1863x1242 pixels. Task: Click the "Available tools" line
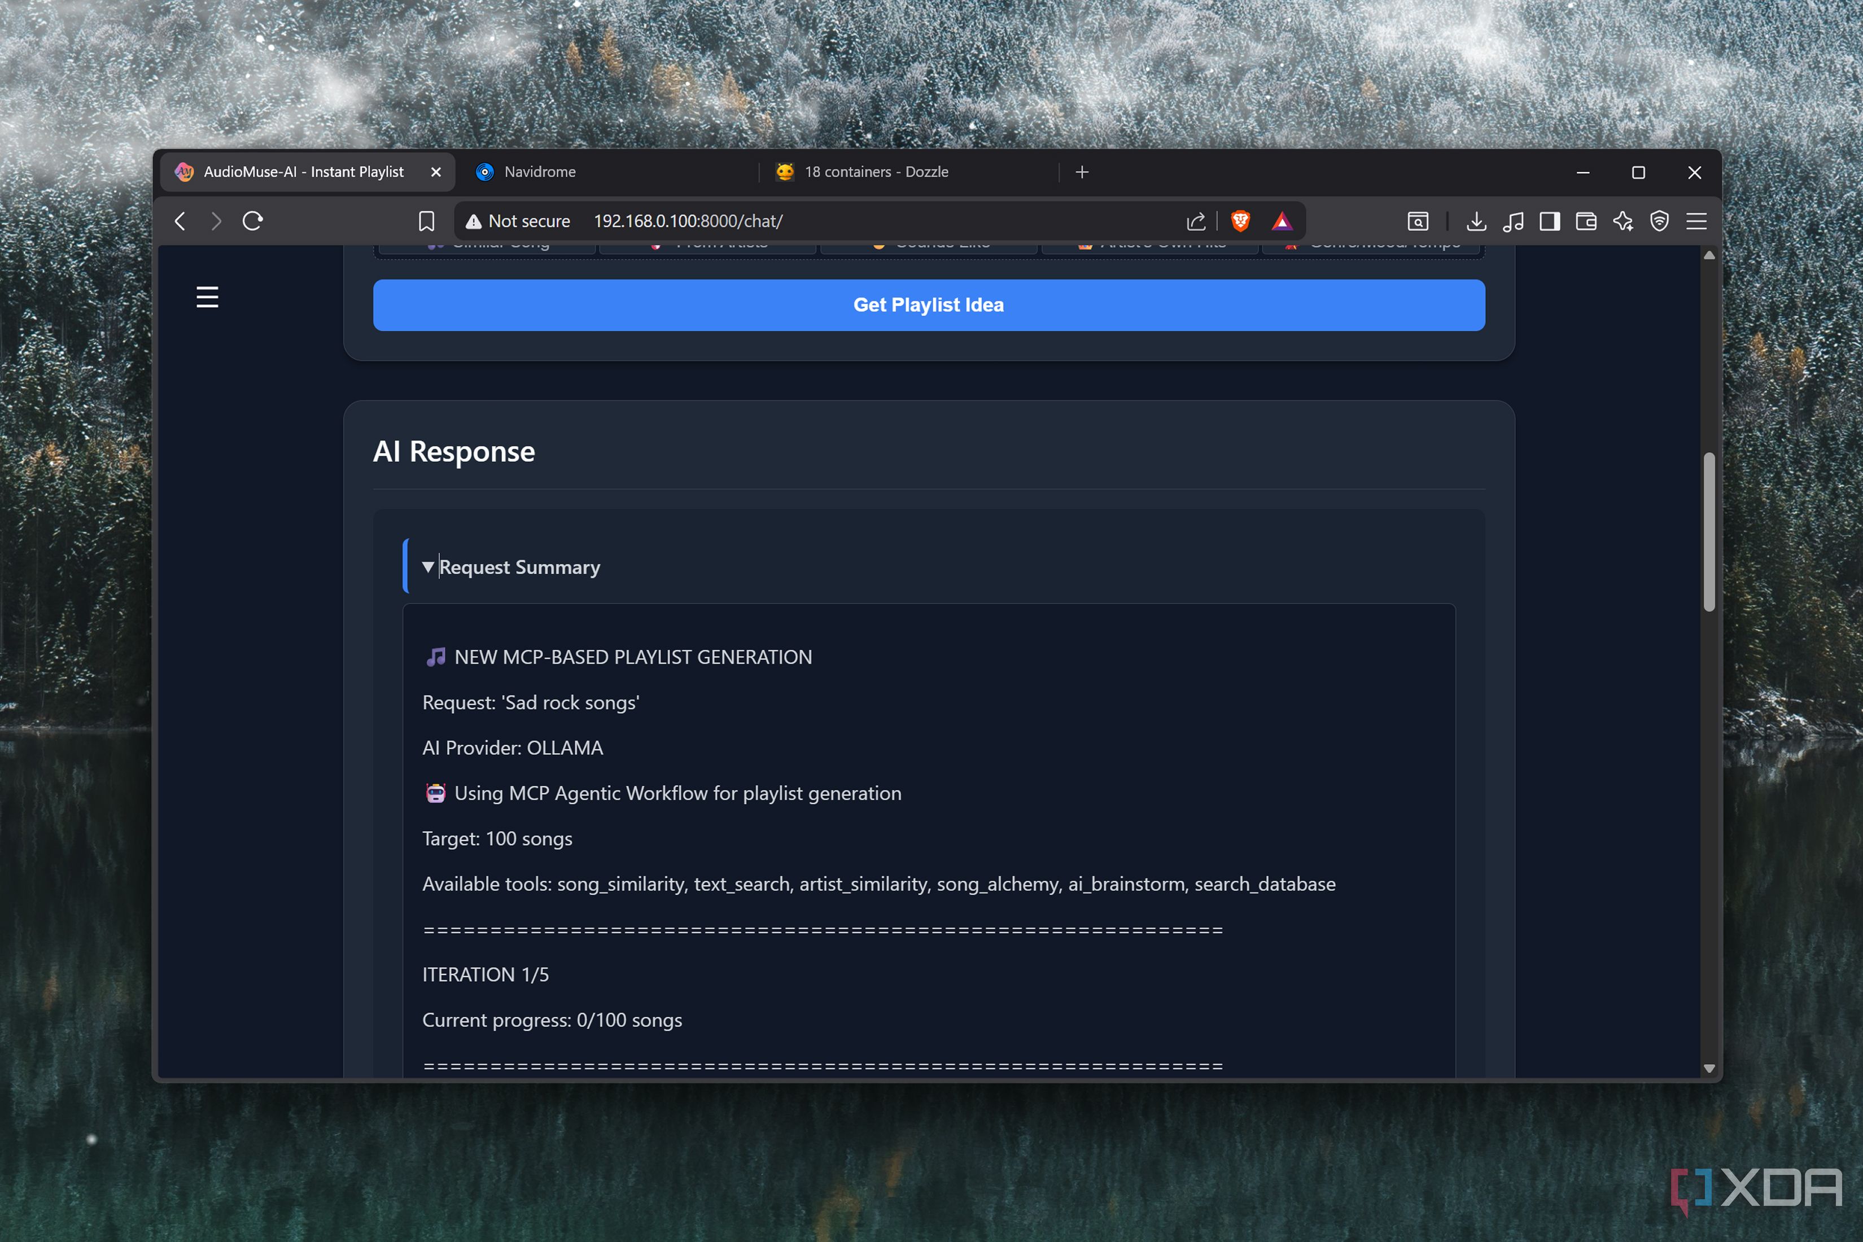(x=878, y=884)
